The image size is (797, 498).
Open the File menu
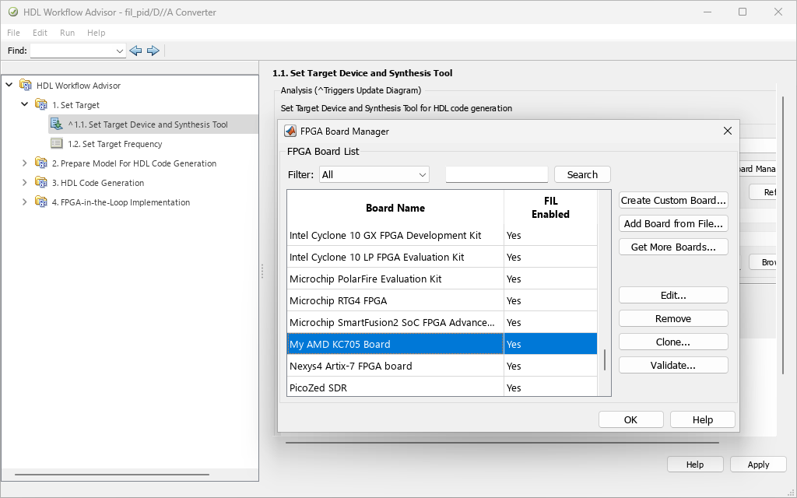[14, 33]
